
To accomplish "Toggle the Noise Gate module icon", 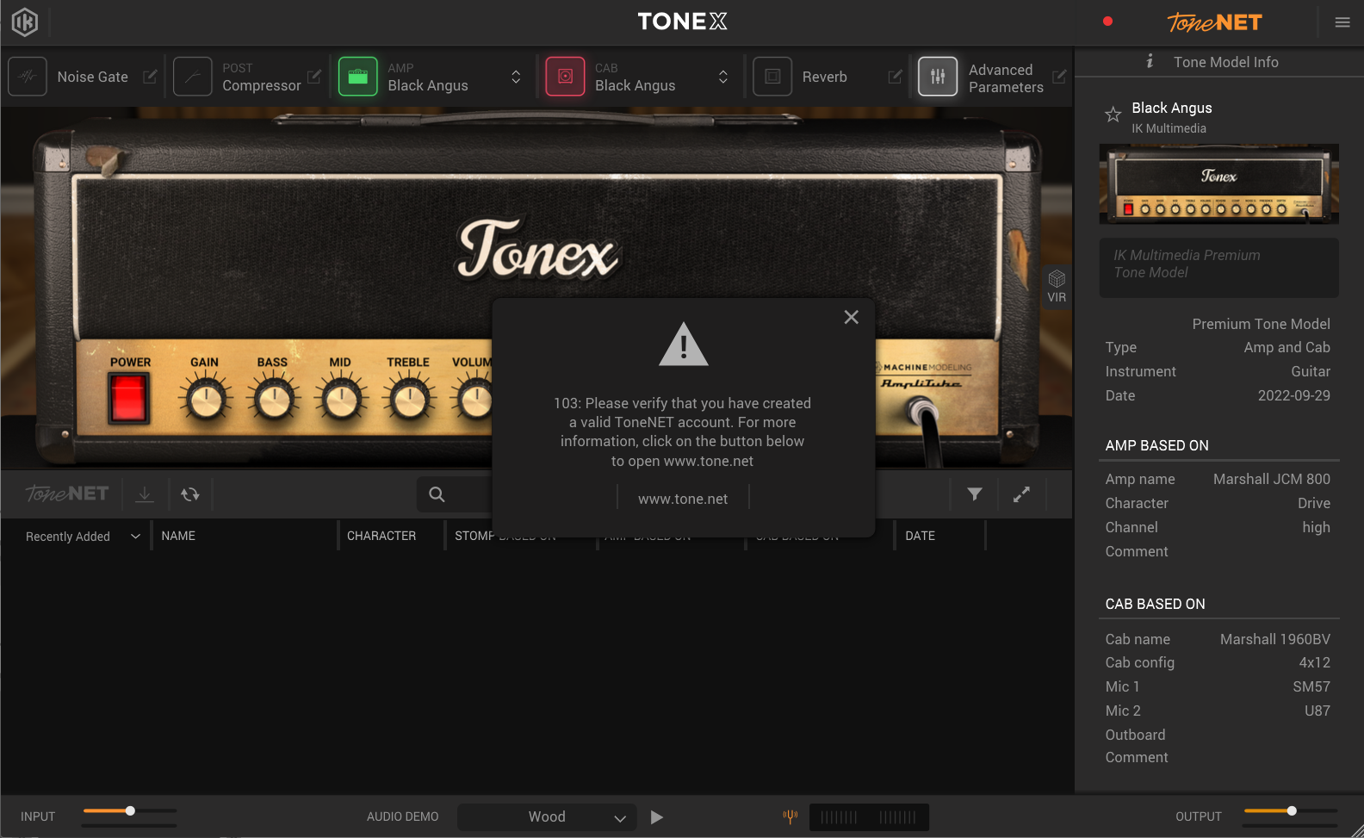I will click(28, 77).
